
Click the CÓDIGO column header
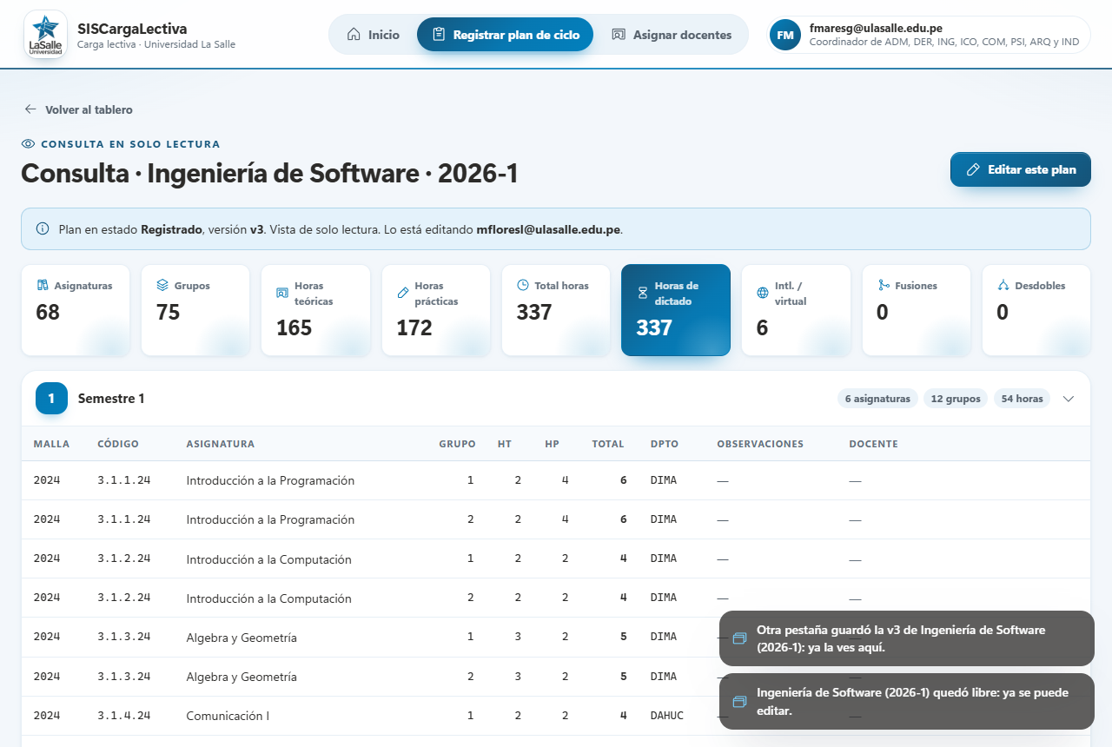coord(118,444)
